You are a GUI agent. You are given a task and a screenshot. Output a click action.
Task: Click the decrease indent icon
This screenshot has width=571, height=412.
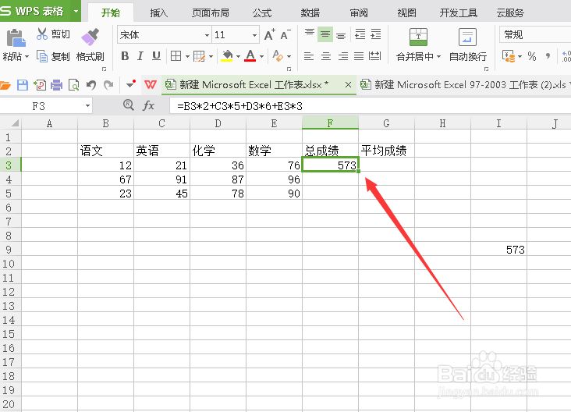[x=360, y=34]
